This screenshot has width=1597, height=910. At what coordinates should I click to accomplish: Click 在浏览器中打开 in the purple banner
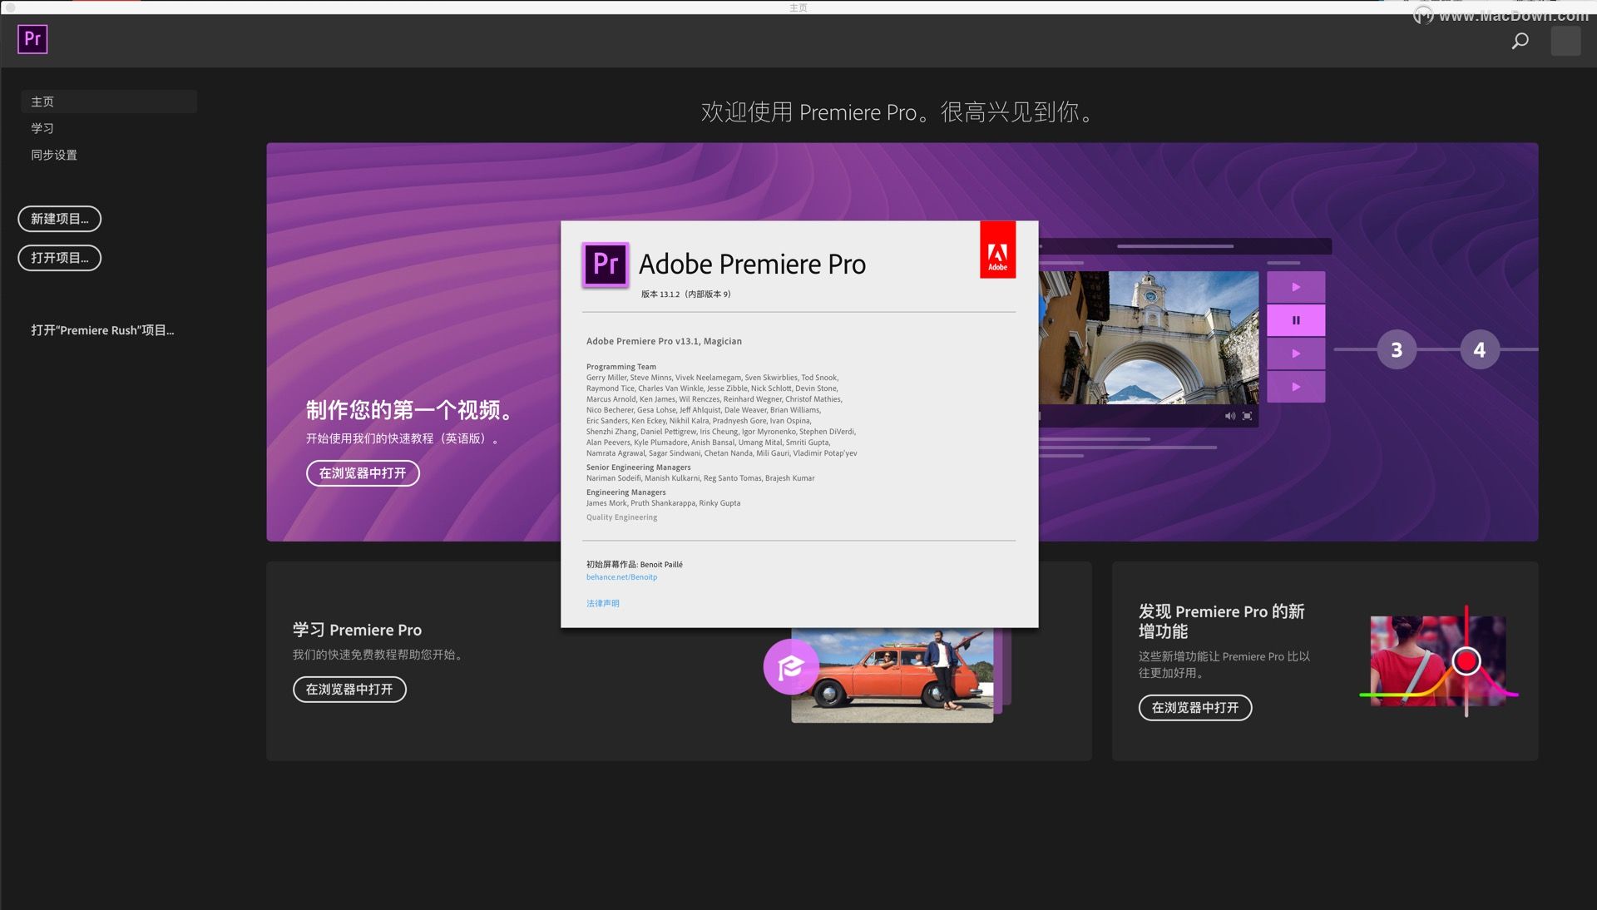pos(363,473)
